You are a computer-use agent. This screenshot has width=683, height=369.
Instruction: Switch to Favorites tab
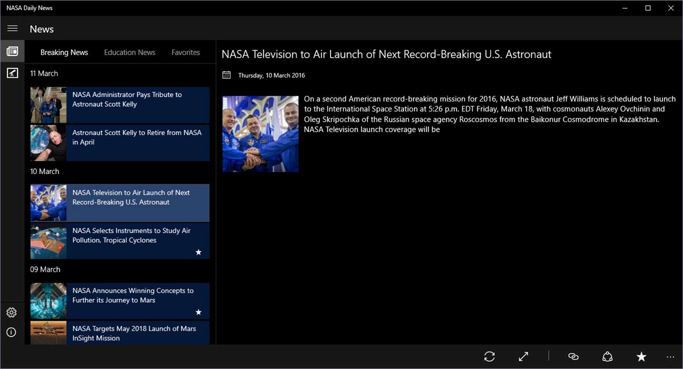(185, 52)
